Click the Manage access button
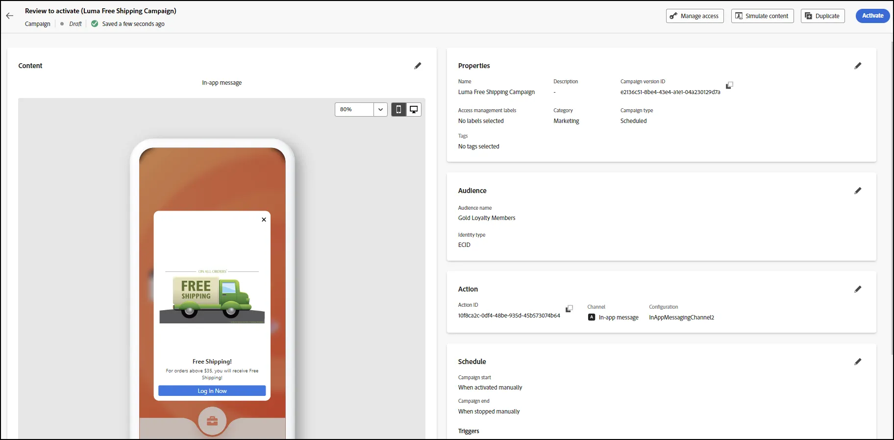894x440 pixels. [x=695, y=16]
